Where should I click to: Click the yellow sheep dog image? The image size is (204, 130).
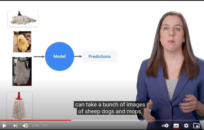[22, 42]
